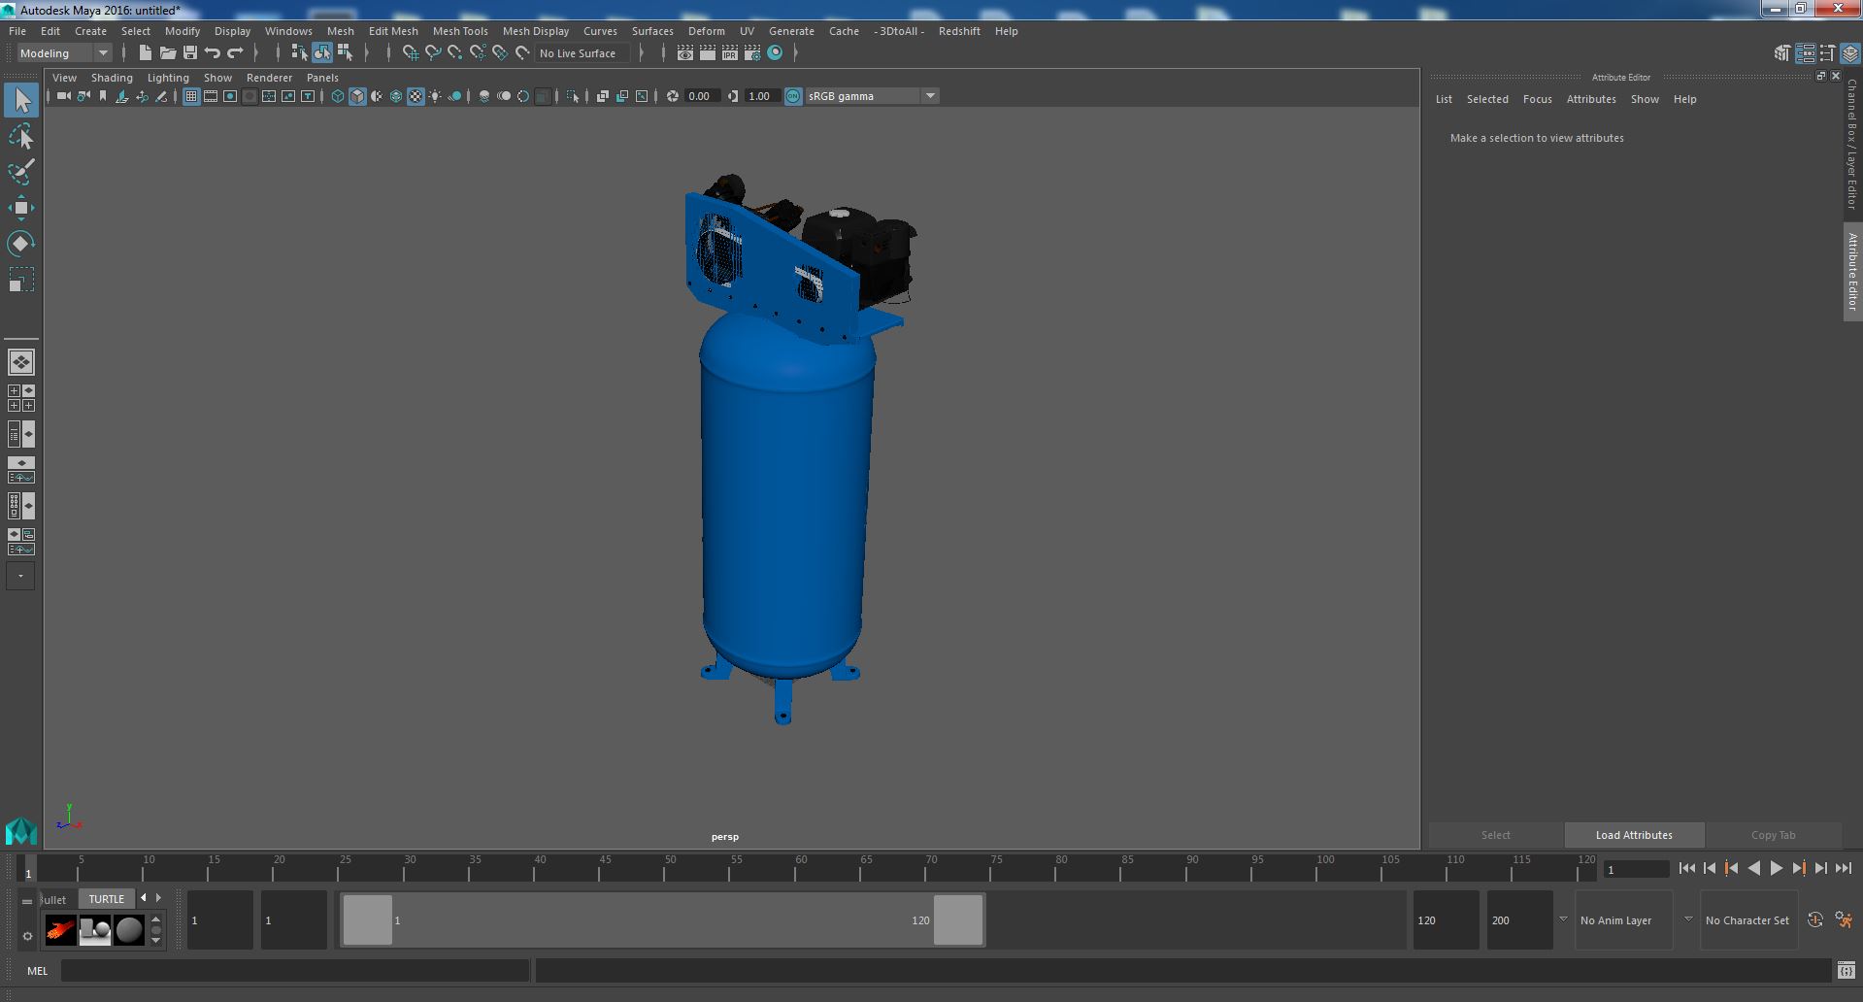Screen dimensions: 1863x1002
Task: Select by component type mode icon
Action: click(345, 52)
